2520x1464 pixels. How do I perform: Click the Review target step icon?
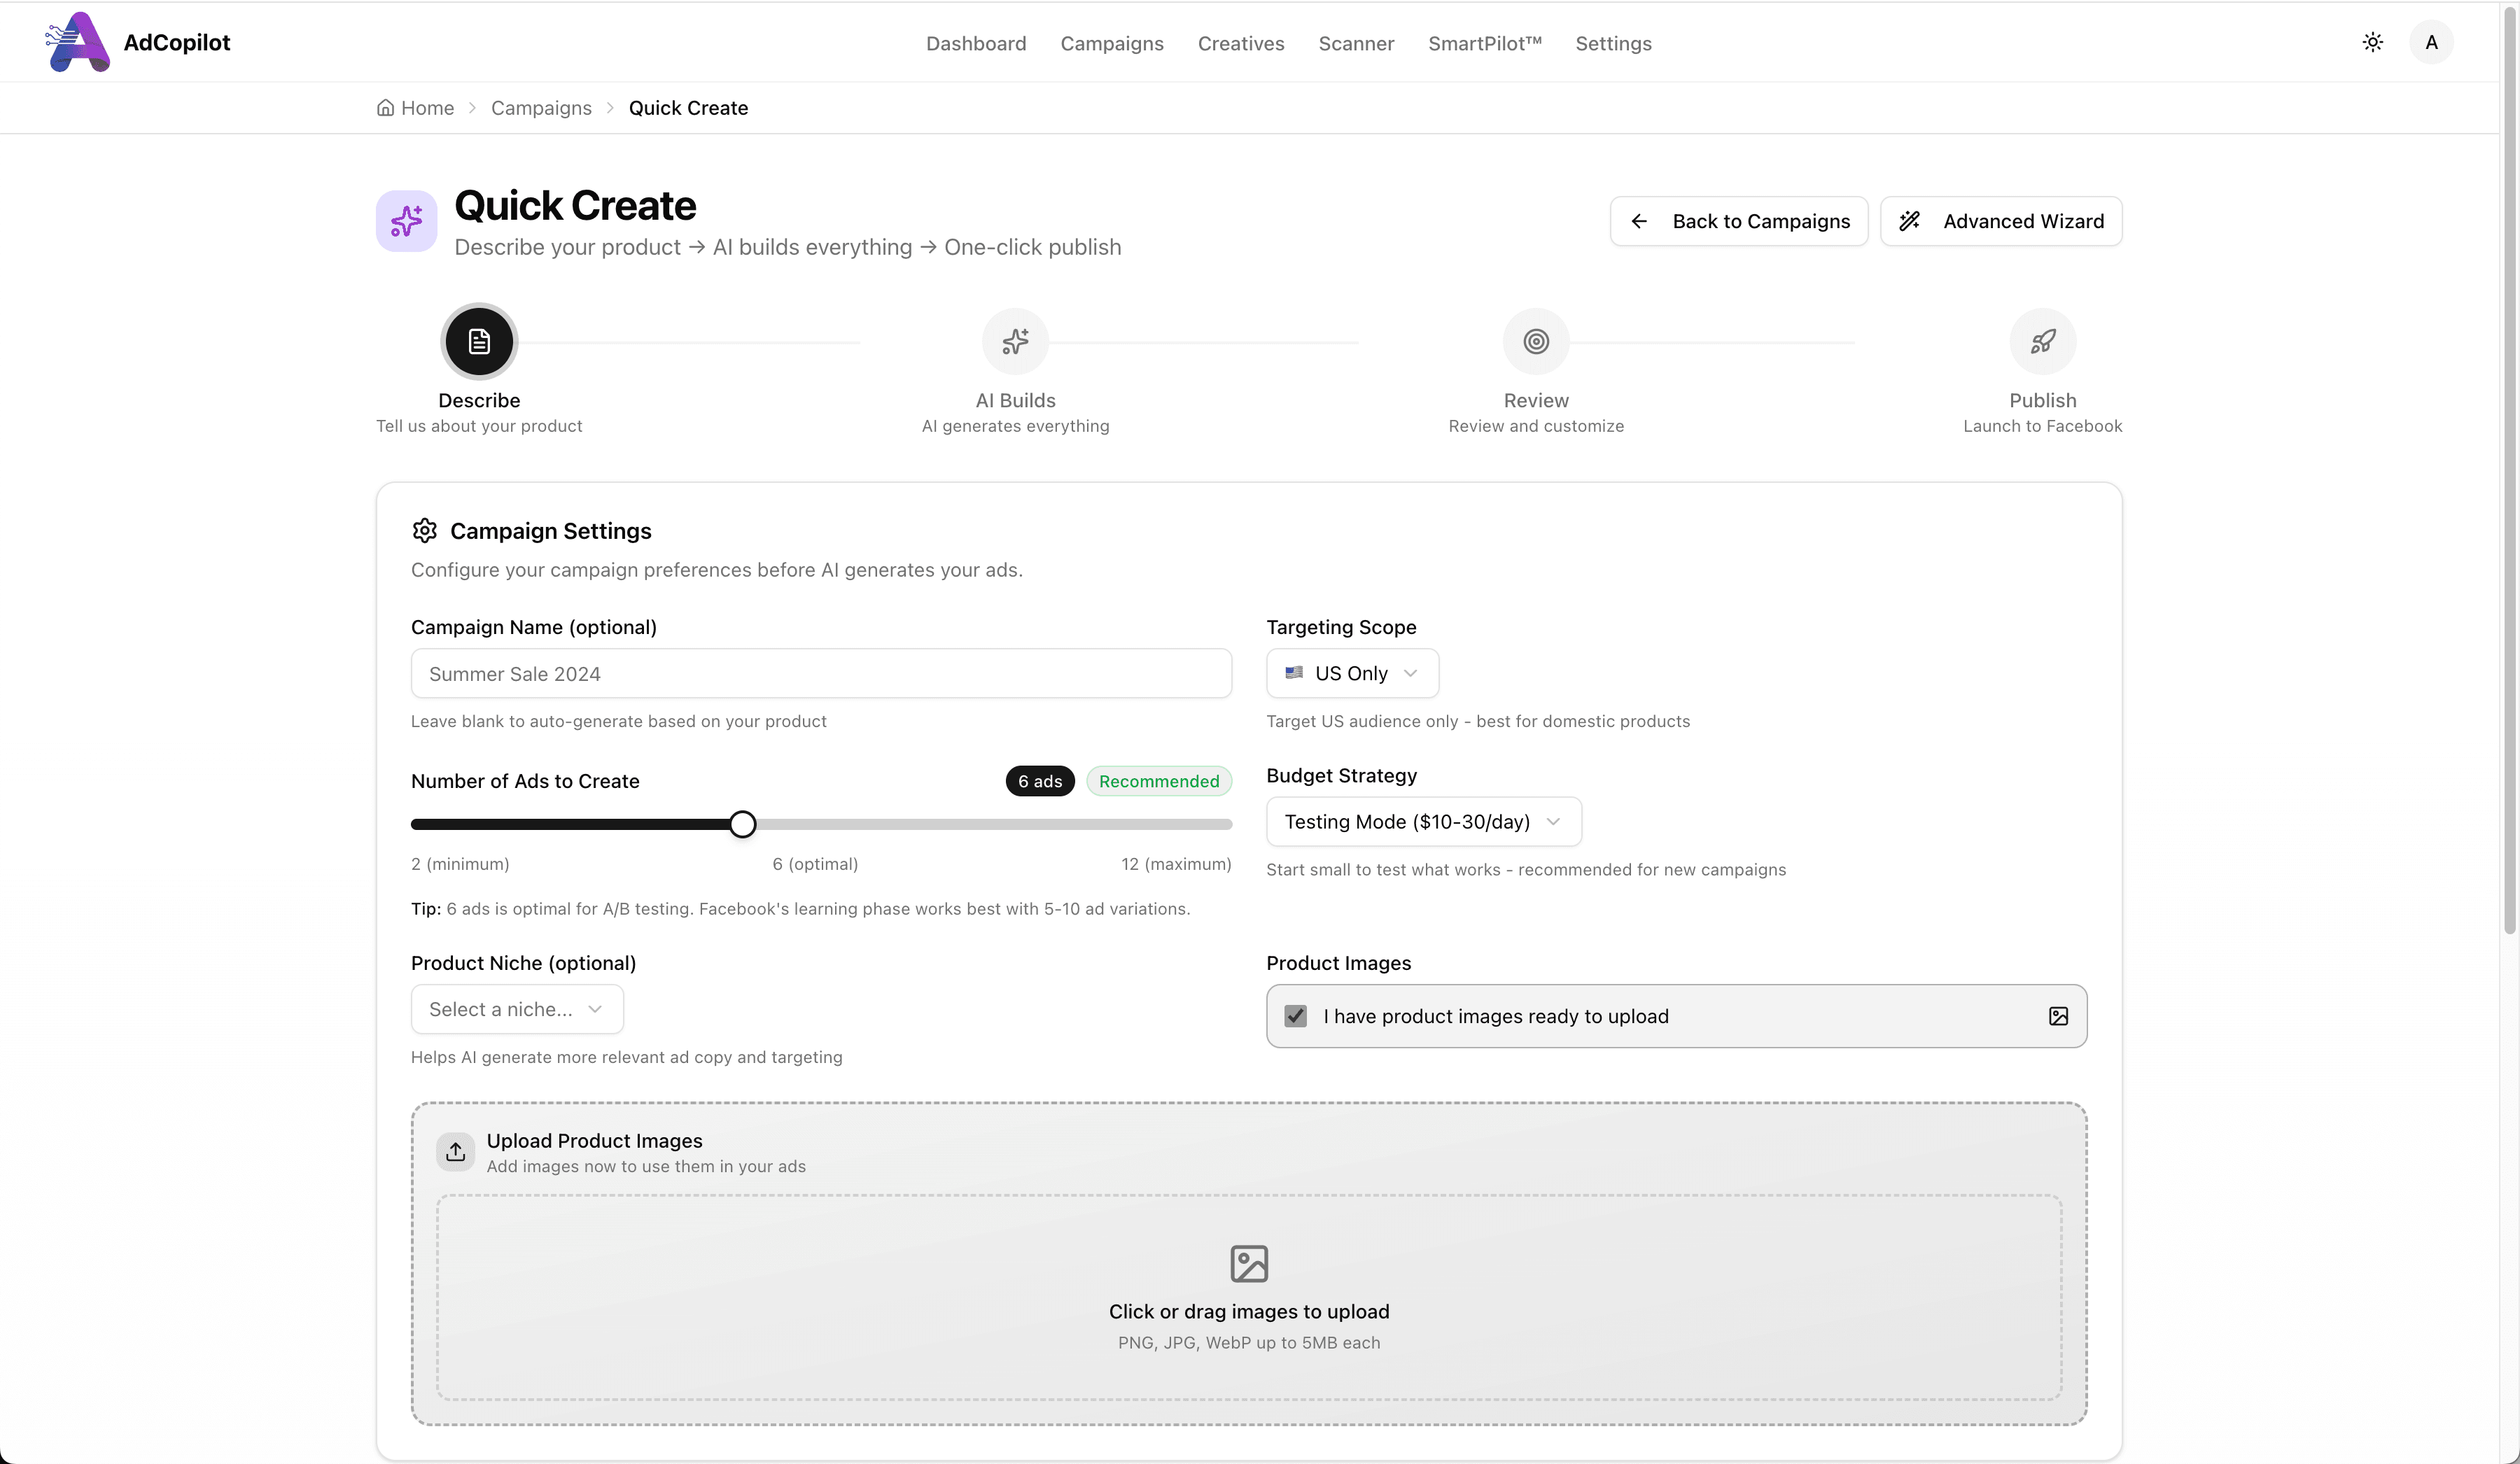(x=1536, y=342)
